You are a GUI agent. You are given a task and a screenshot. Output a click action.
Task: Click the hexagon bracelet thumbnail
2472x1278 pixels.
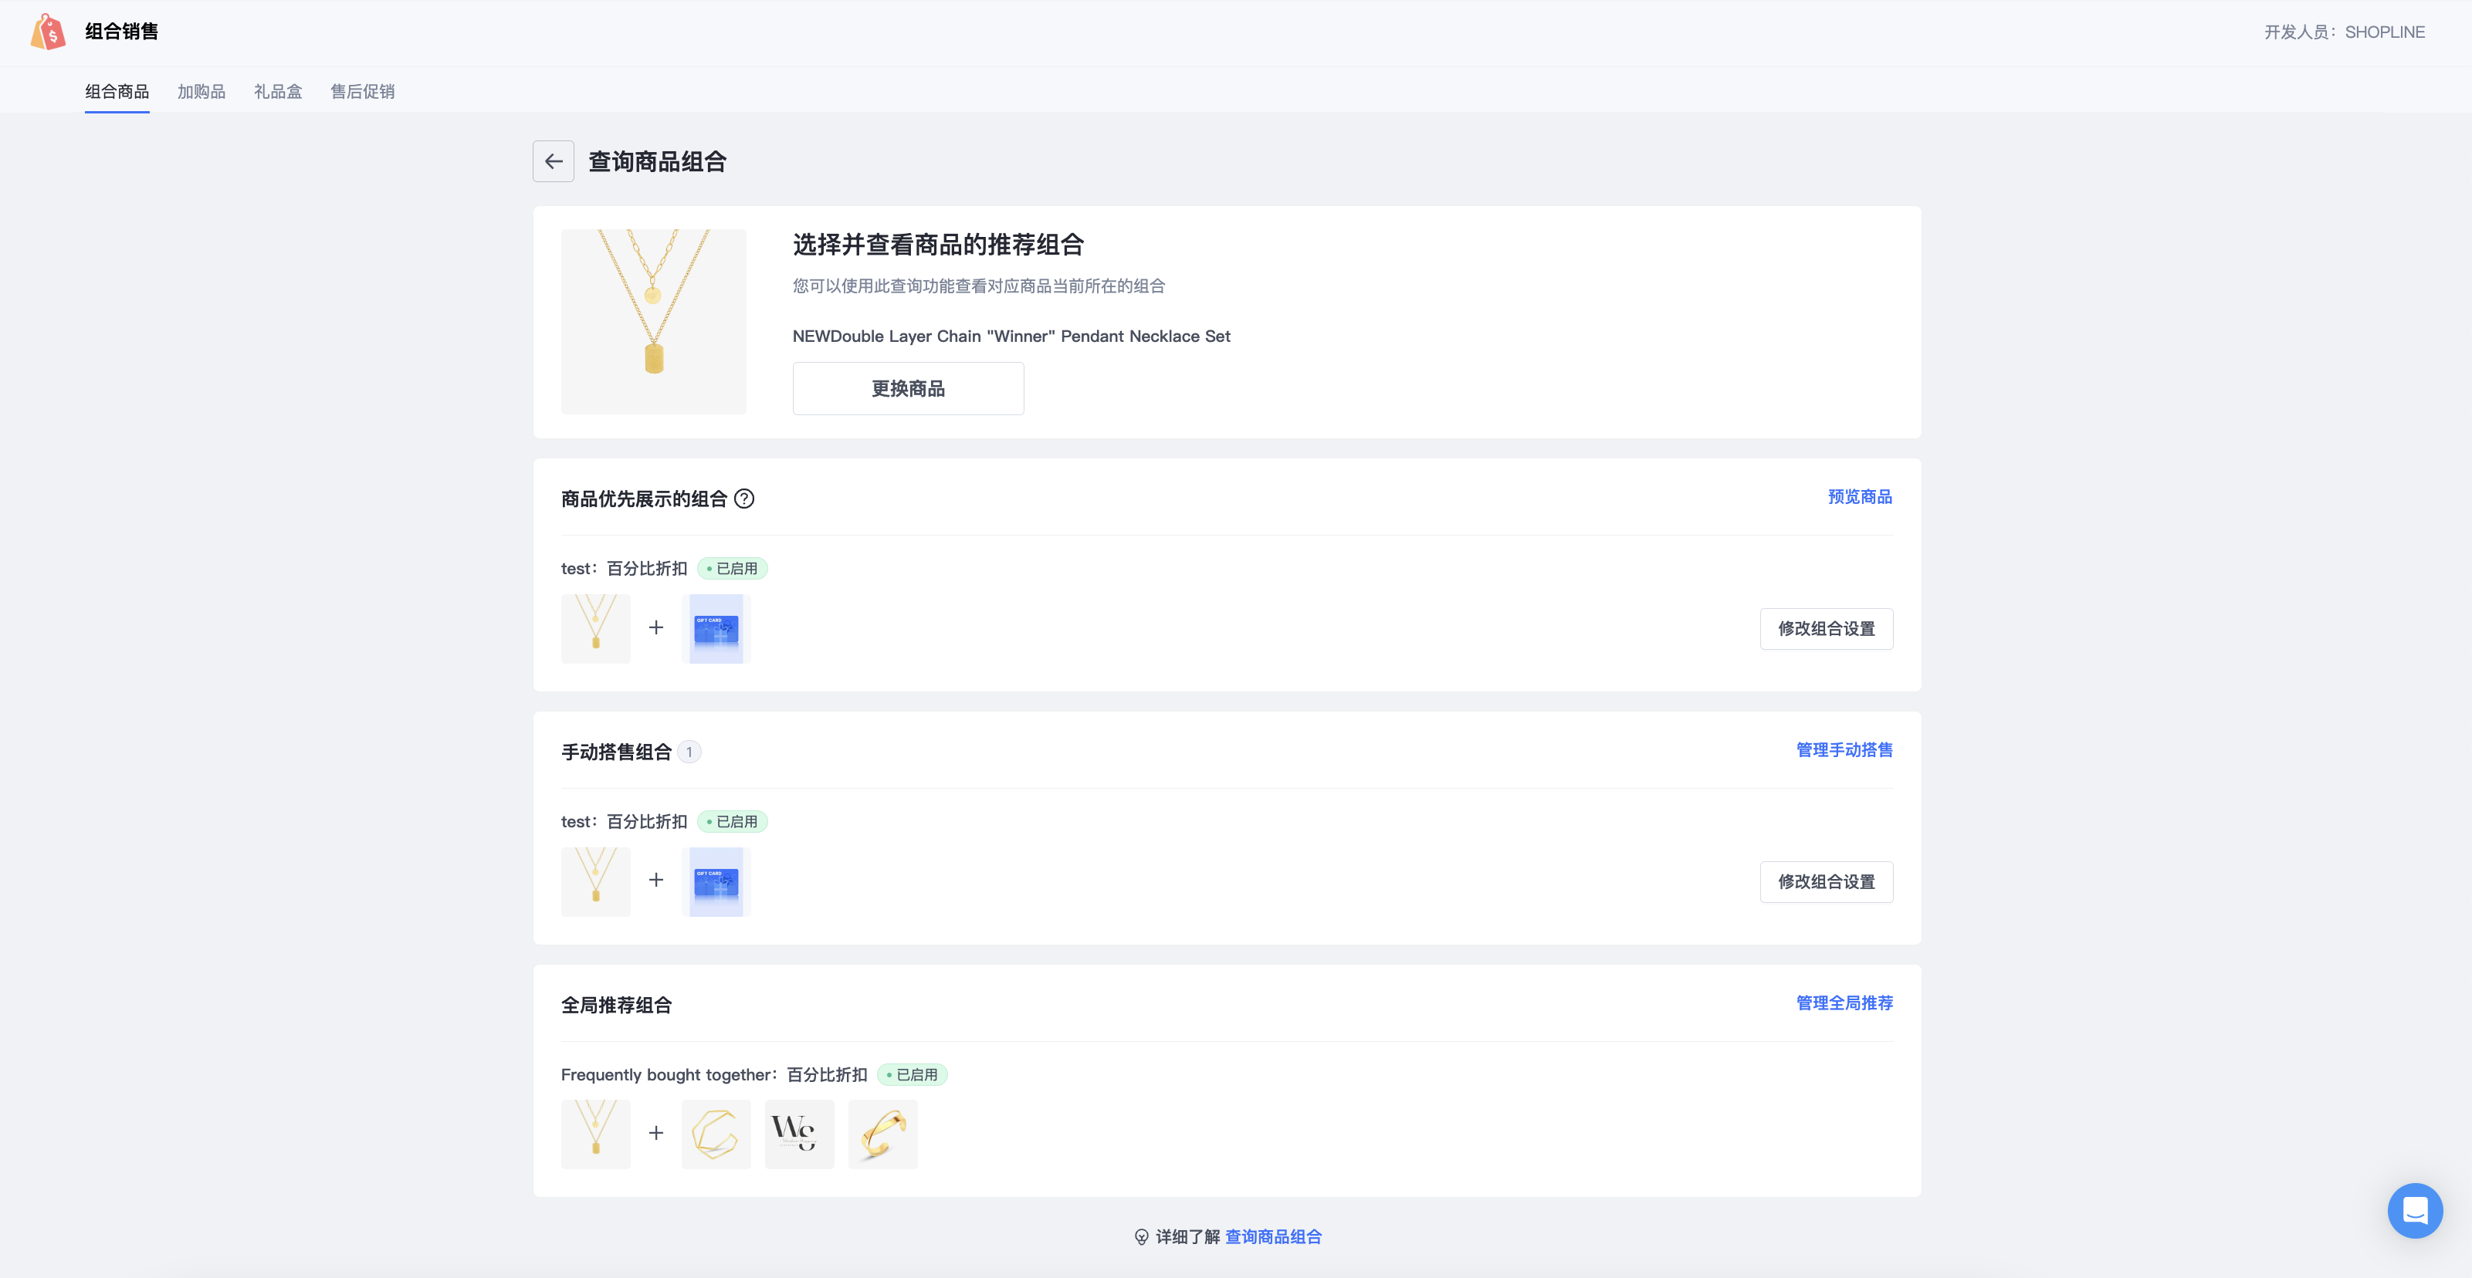point(716,1134)
